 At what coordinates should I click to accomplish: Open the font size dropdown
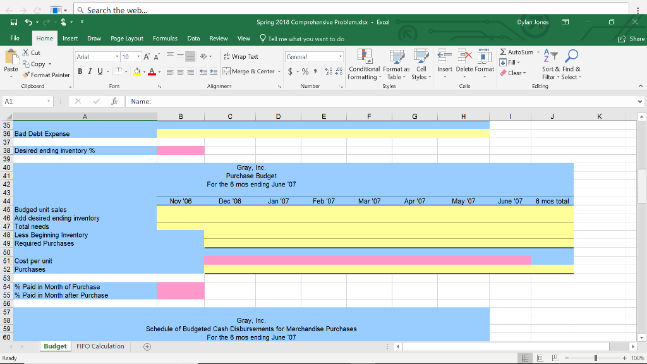[x=138, y=56]
